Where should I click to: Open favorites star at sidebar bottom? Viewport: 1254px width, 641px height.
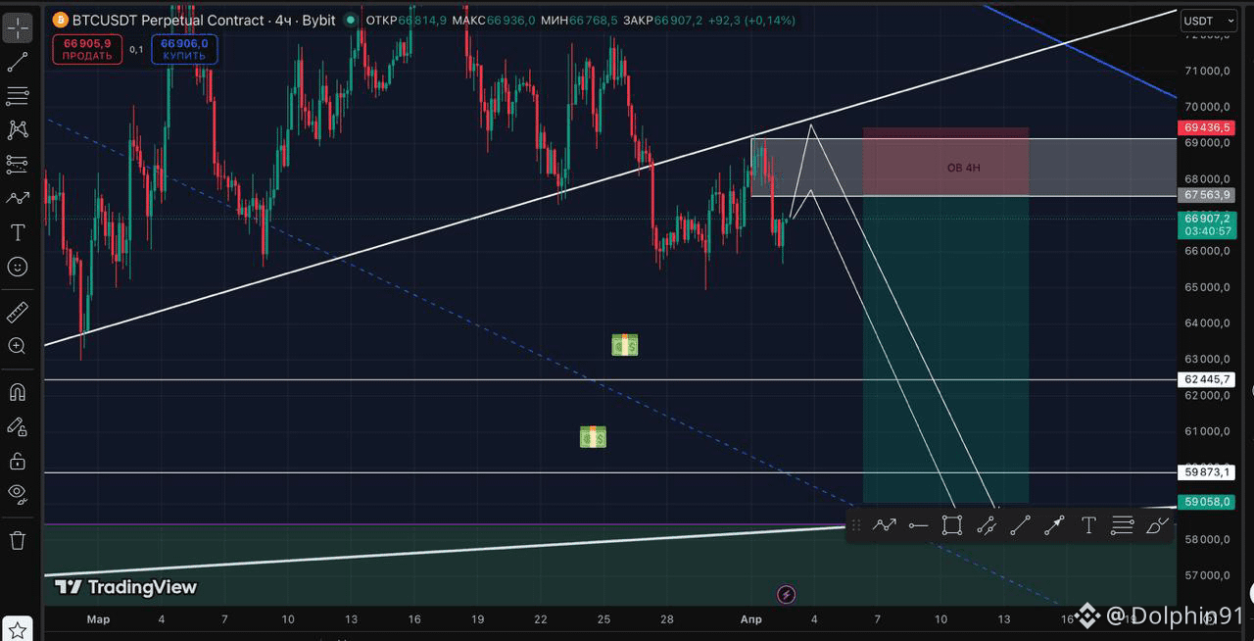(x=18, y=630)
